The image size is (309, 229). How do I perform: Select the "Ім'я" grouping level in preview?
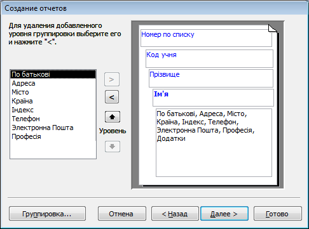tap(213, 98)
